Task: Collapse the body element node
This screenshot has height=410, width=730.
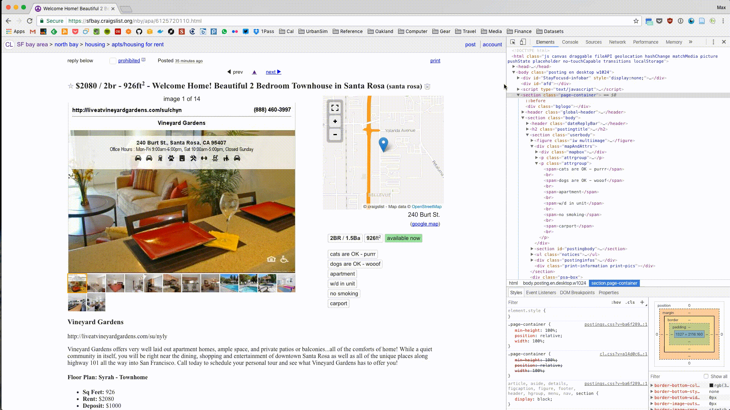Action: pos(514,72)
